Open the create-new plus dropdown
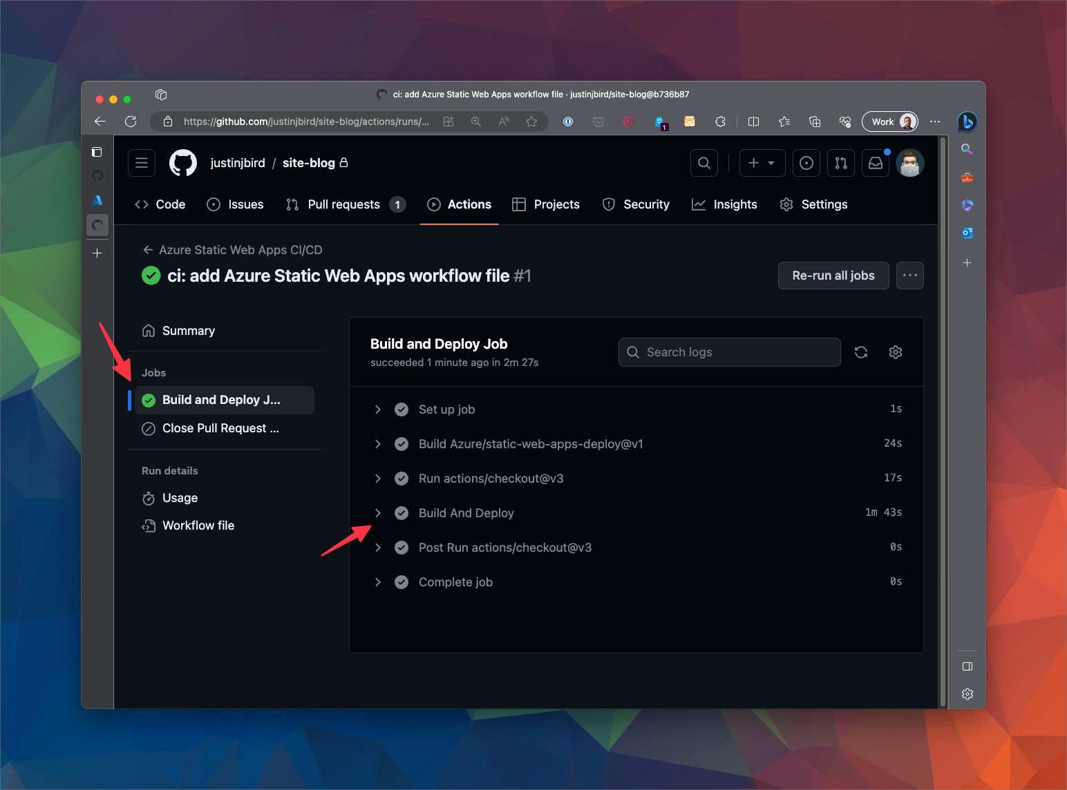1067x790 pixels. pyautogui.click(x=762, y=163)
